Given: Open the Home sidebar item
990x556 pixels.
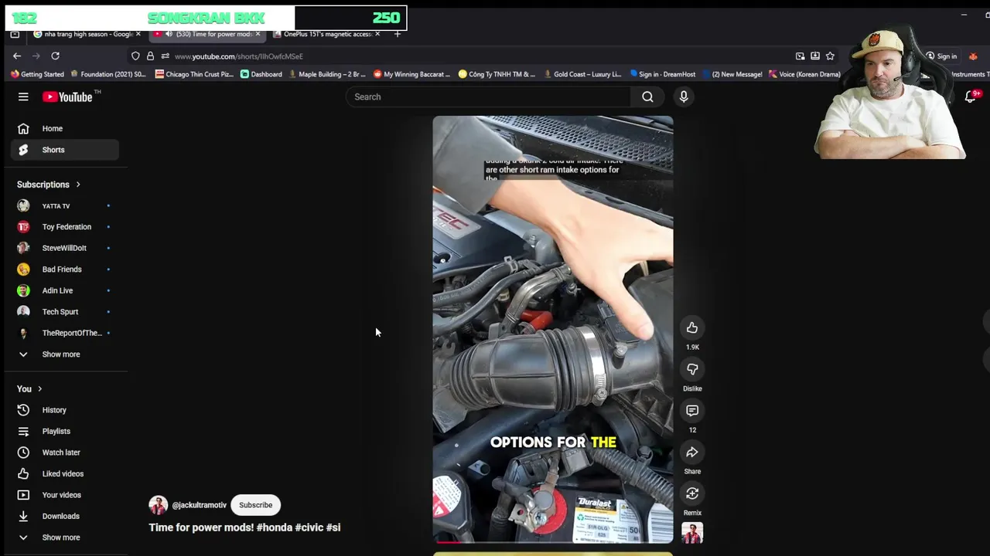Looking at the screenshot, I should [x=65, y=129].
